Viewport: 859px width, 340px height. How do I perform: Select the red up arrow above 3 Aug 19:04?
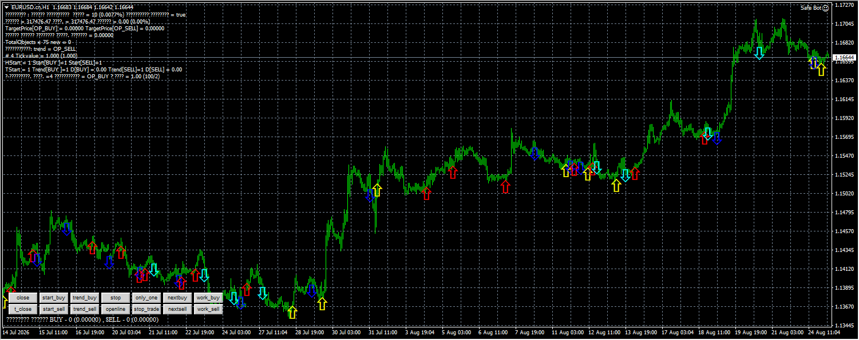(426, 193)
